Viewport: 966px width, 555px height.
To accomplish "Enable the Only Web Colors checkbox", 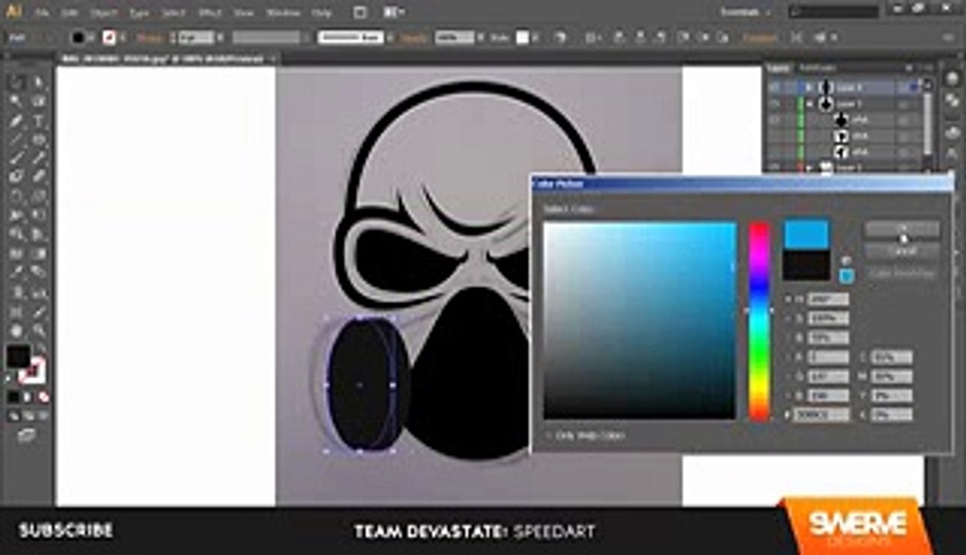I will 549,436.
